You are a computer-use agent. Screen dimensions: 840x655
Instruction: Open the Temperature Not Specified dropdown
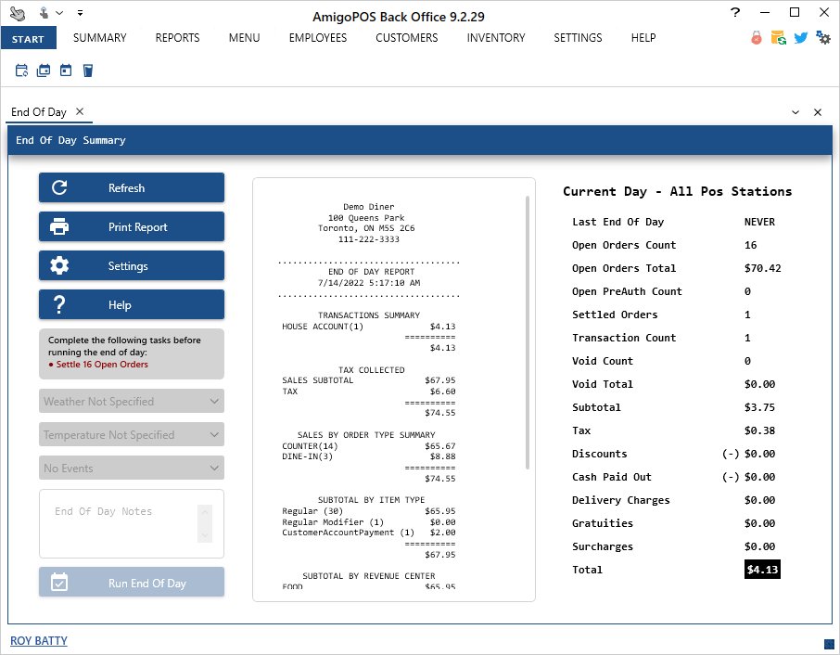131,435
